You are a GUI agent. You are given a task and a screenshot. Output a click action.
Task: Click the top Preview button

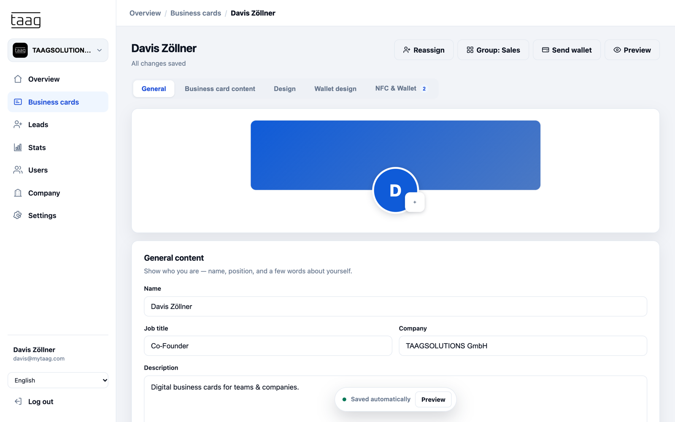pos(632,50)
